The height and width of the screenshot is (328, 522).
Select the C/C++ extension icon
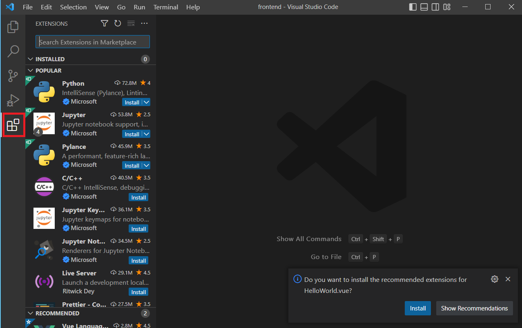[44, 186]
